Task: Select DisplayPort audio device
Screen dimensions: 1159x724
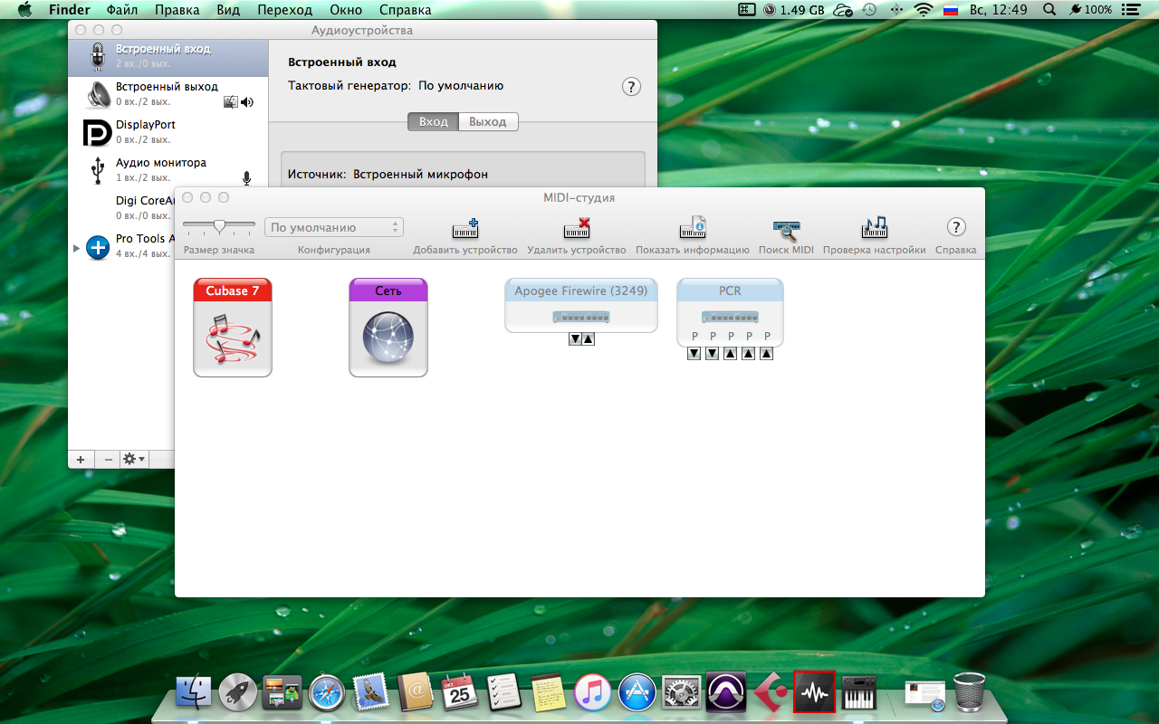Action: pyautogui.click(x=168, y=132)
